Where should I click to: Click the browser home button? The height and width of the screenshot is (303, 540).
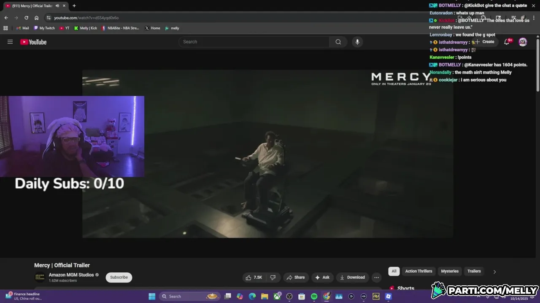pyautogui.click(x=36, y=18)
